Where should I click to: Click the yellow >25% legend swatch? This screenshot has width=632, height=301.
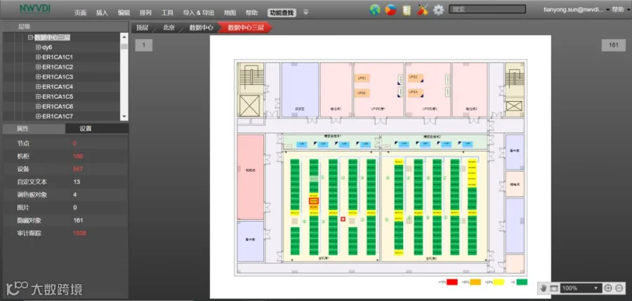coord(499,282)
